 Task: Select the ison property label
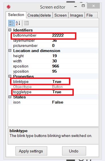pos(17,102)
